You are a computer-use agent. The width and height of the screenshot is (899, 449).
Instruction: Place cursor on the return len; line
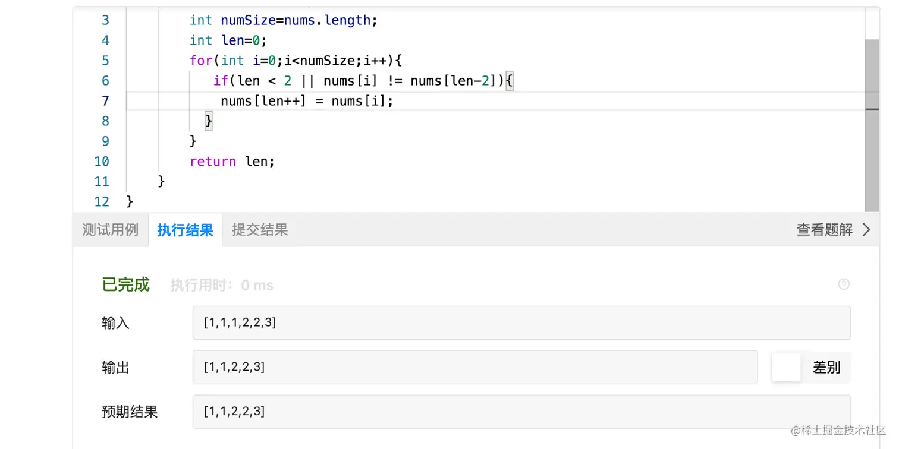coord(232,162)
